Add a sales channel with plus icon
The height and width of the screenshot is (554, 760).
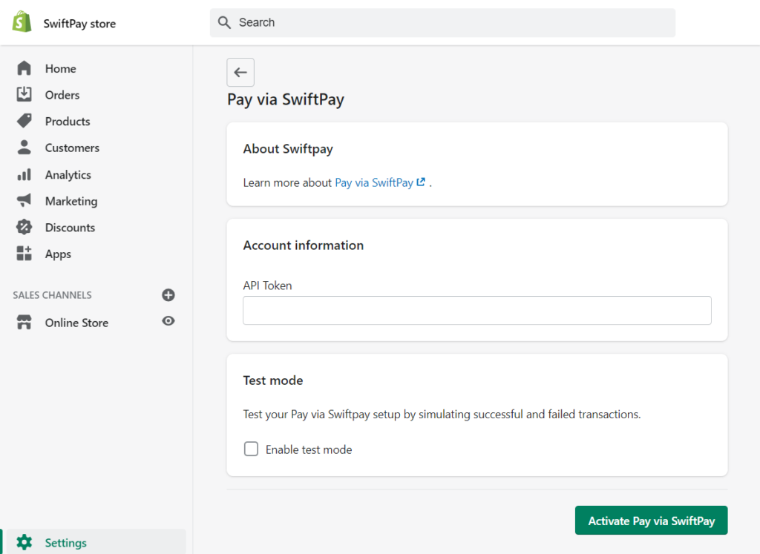pyautogui.click(x=168, y=295)
